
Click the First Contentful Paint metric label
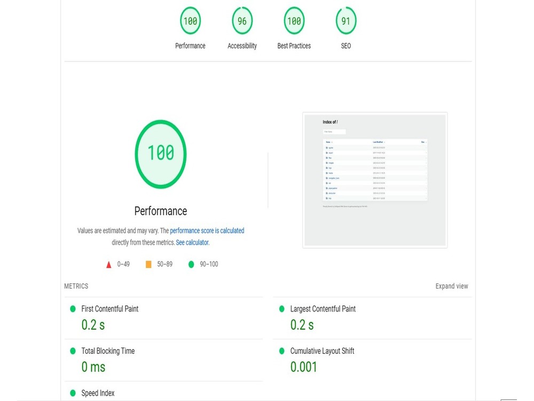[x=109, y=309]
